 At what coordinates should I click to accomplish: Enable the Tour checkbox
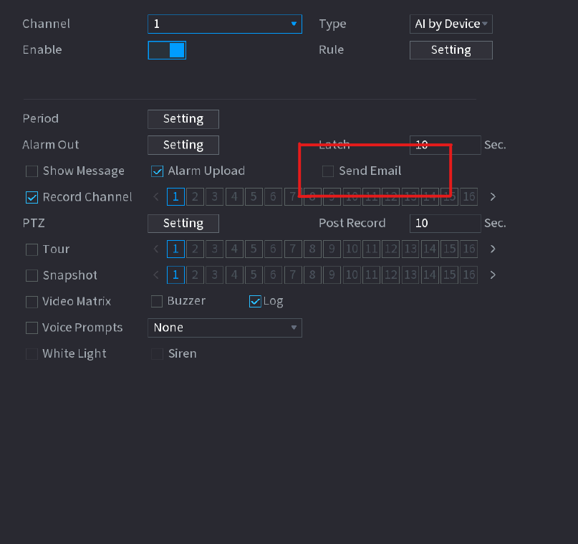32,249
